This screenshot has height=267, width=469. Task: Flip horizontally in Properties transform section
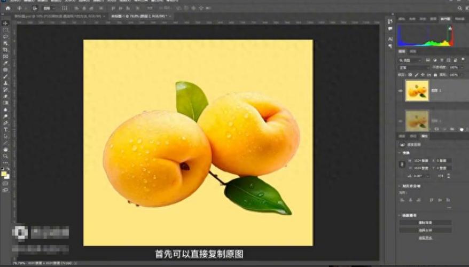[x=441, y=176]
